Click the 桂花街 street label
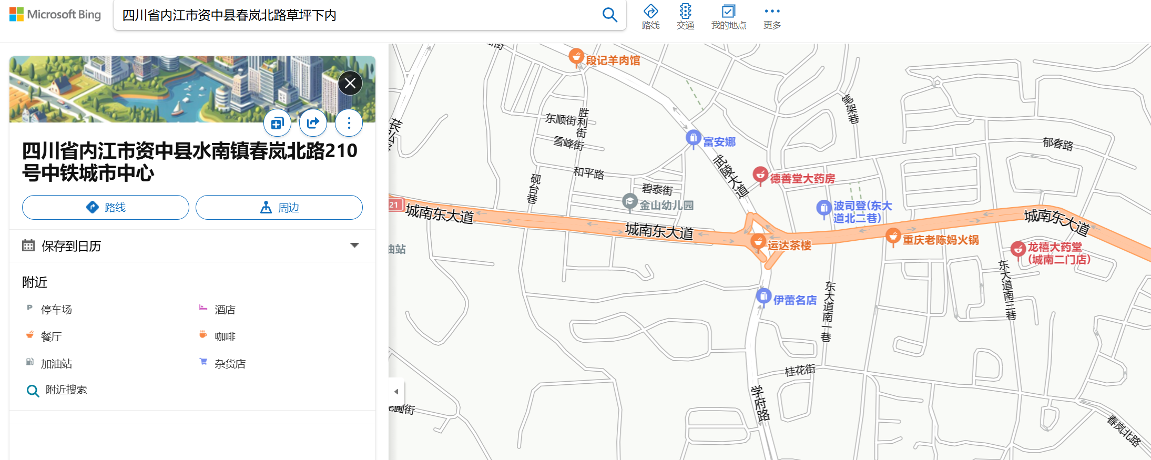This screenshot has width=1151, height=460. [800, 370]
